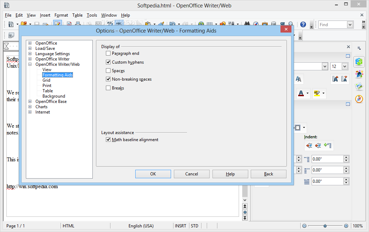Viewport: 369px width, 232px height.
Task: Click the English (USA) language status field
Action: click(141, 226)
